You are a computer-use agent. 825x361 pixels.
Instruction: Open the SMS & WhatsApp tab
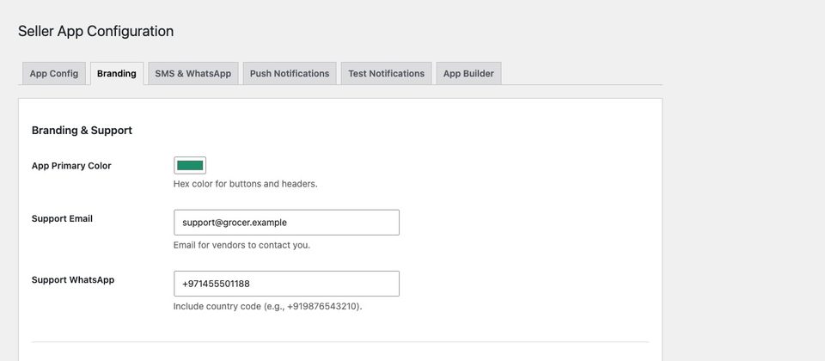(193, 74)
